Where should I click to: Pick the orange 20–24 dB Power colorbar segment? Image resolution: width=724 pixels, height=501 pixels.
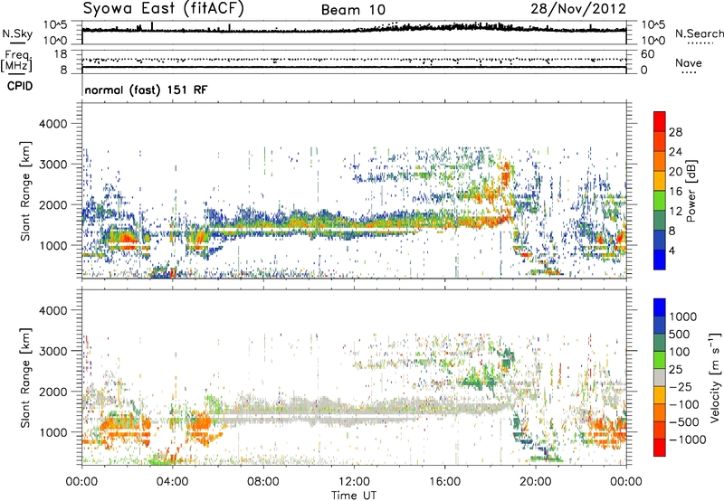tap(660, 162)
